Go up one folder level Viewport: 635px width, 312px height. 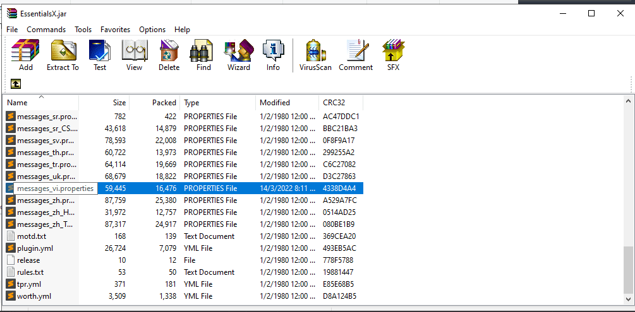coord(16,84)
